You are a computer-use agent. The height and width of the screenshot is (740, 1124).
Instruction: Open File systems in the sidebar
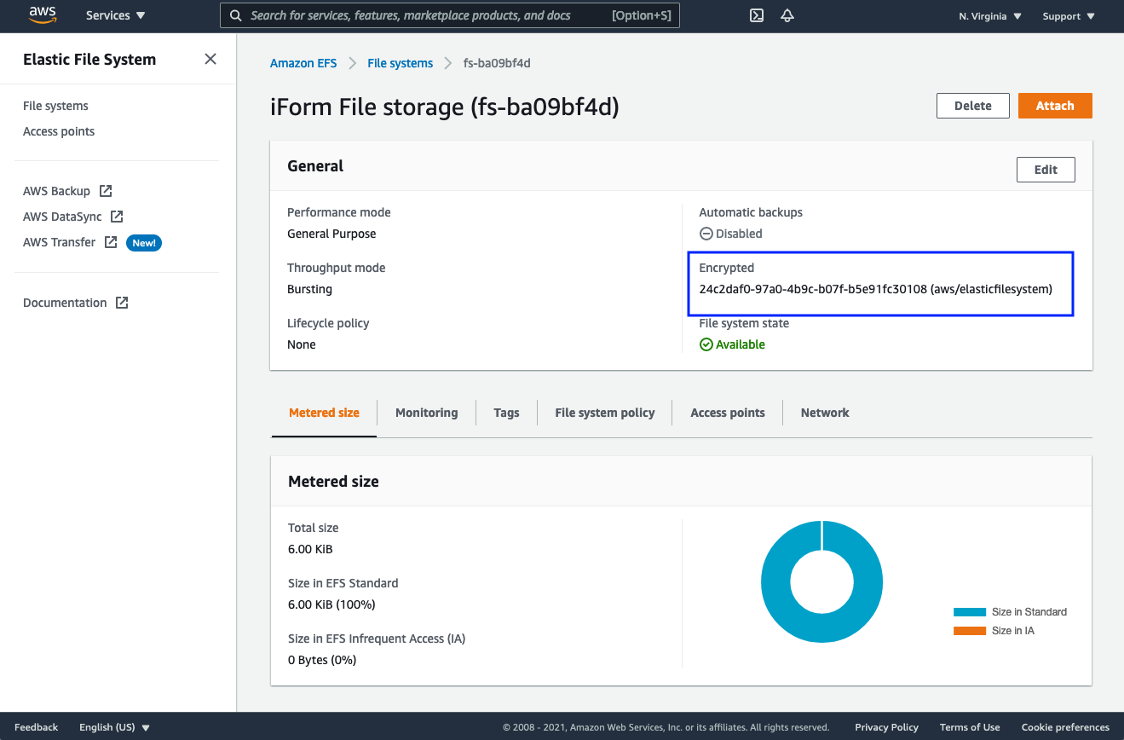(55, 106)
